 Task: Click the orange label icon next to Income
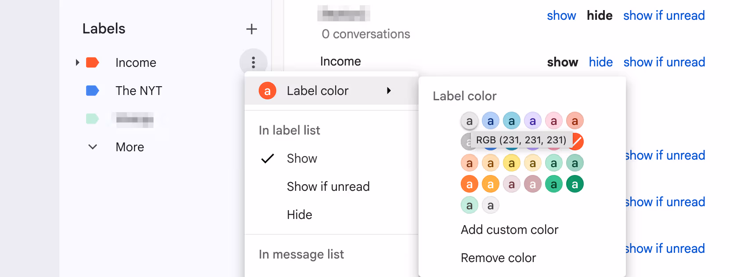coord(93,62)
